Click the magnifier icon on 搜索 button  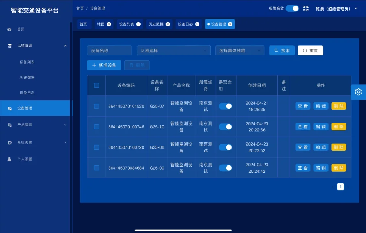[276, 50]
